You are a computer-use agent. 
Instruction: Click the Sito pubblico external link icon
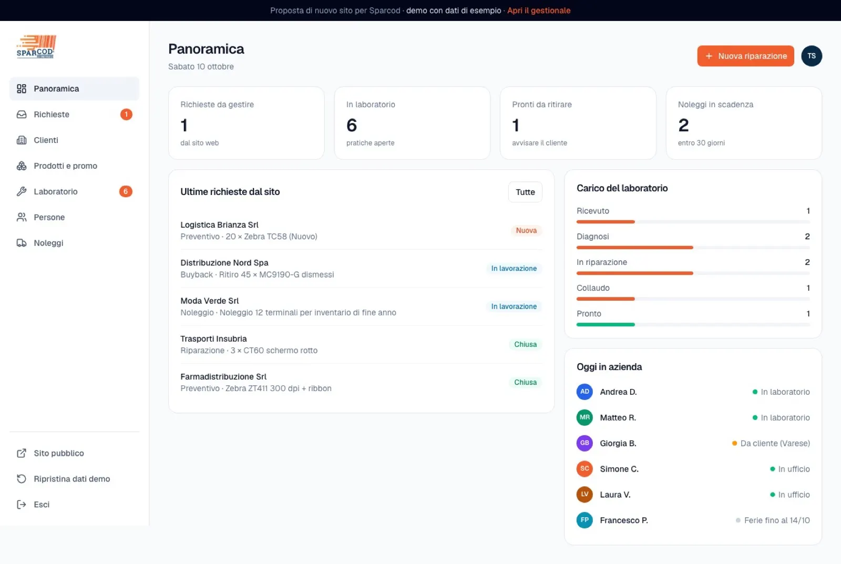pos(22,453)
